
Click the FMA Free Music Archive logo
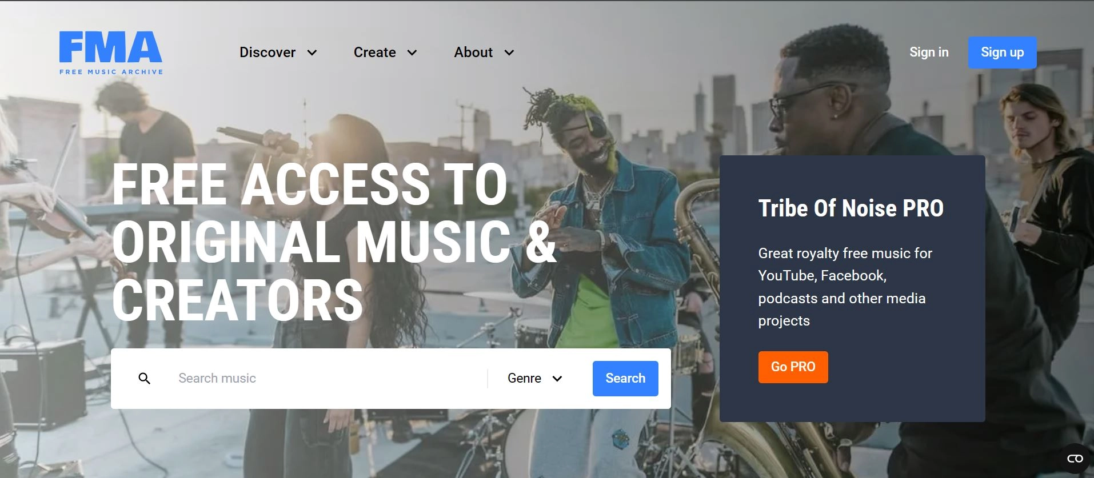tap(111, 53)
